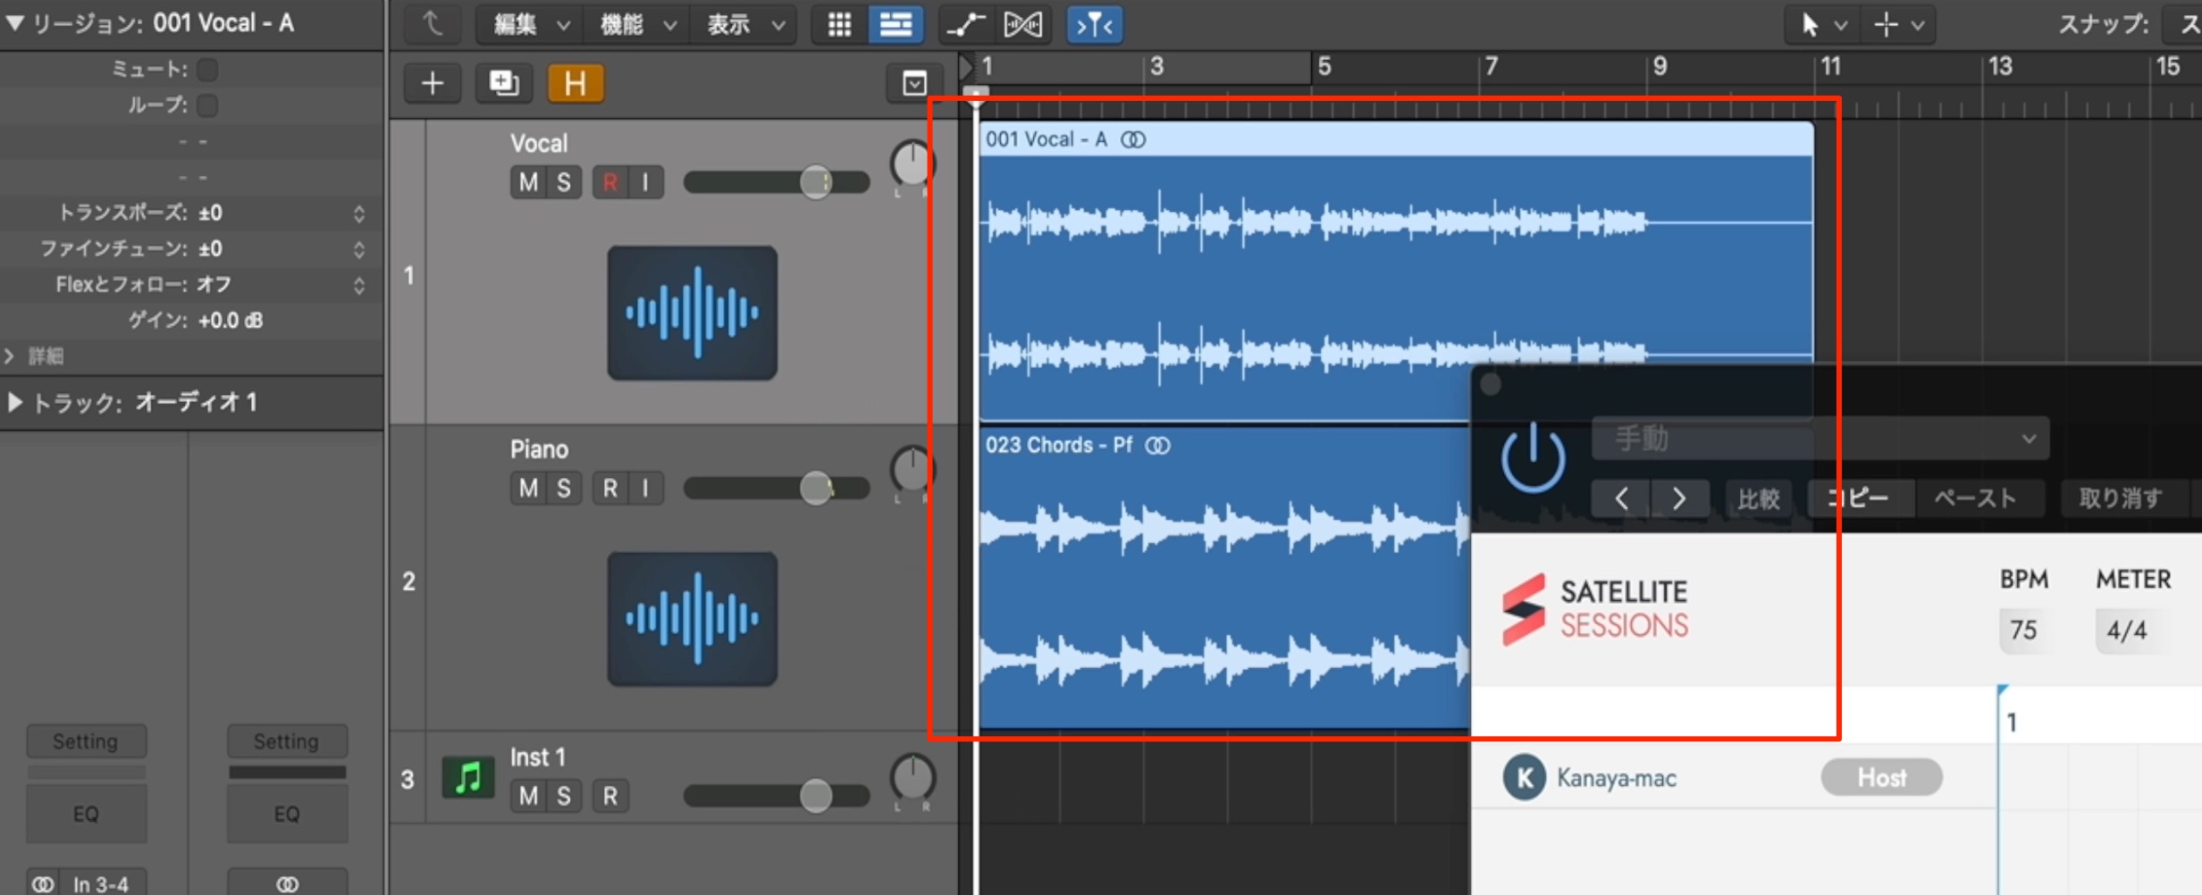Select the list view icon in toolbar
This screenshot has height=895, width=2202.
pyautogui.click(x=895, y=25)
